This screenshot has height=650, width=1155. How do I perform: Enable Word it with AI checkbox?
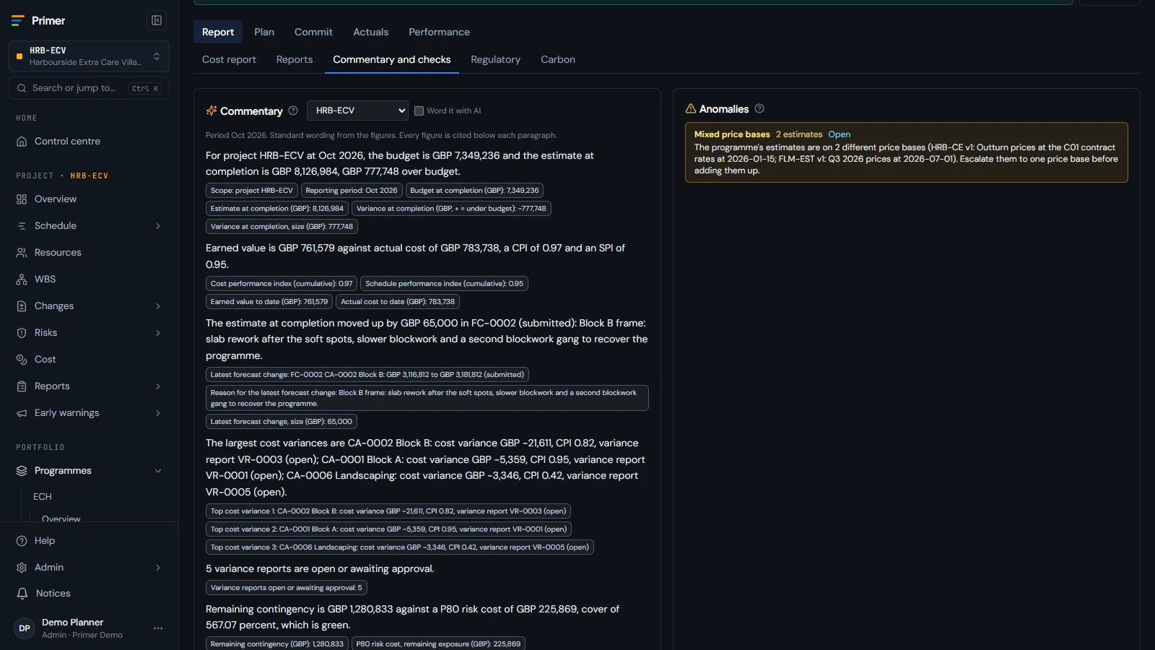coord(419,110)
